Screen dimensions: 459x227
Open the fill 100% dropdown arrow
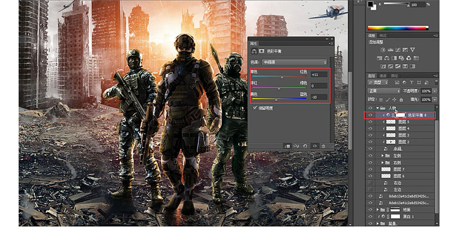(435, 100)
